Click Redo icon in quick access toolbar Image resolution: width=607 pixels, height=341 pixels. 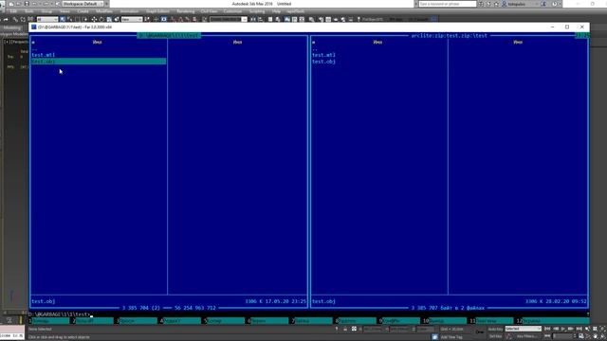point(46,4)
